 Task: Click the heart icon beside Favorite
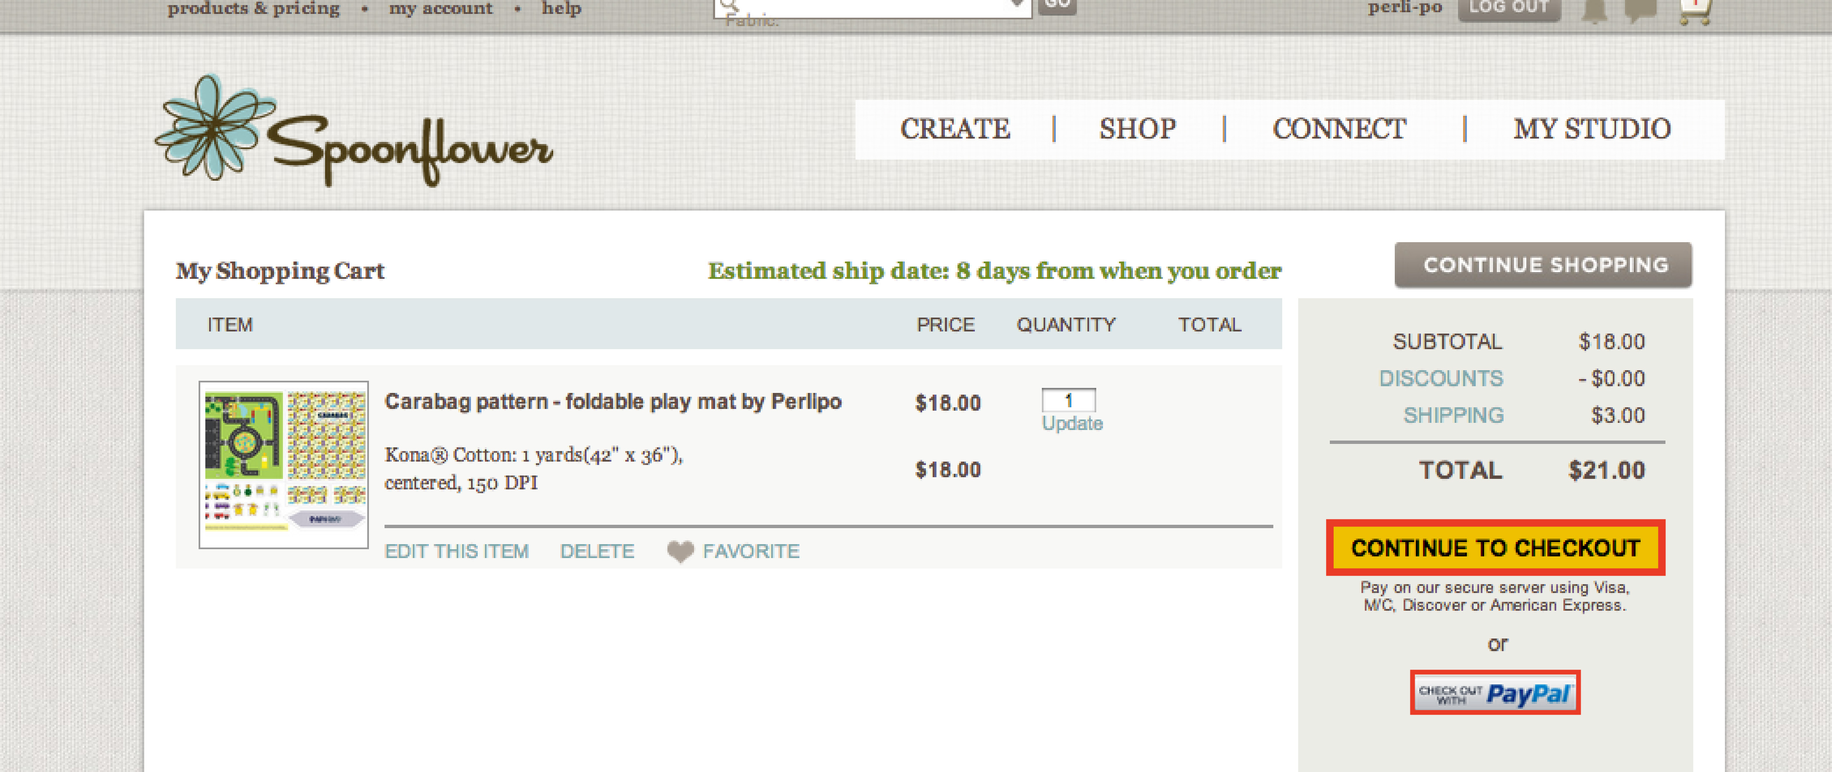click(680, 552)
